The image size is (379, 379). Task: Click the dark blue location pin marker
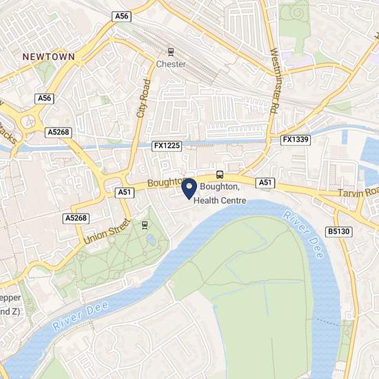point(189,189)
